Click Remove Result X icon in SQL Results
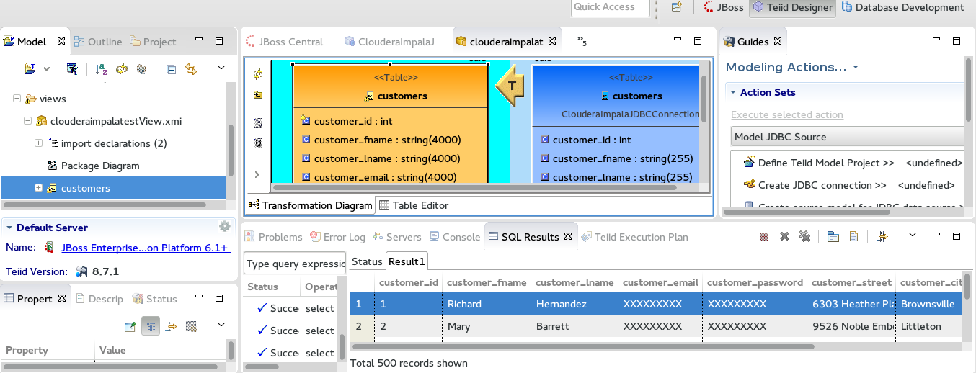This screenshot has height=373, width=976. coord(784,236)
